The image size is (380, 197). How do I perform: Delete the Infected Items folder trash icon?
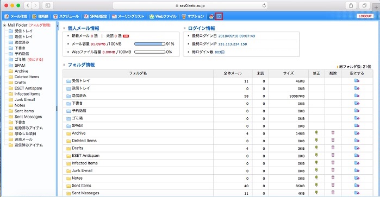(333, 163)
